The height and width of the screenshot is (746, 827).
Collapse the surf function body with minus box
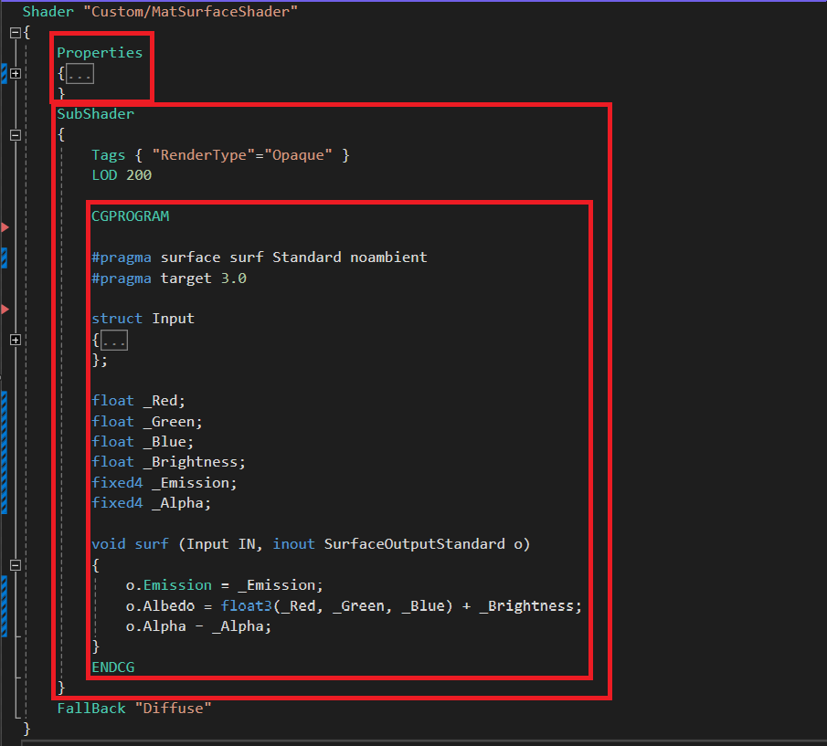pyautogui.click(x=16, y=565)
